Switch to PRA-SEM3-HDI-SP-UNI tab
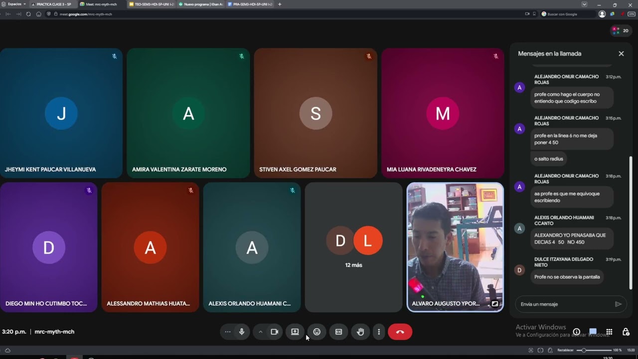Image resolution: width=638 pixels, height=359 pixels. click(x=250, y=4)
